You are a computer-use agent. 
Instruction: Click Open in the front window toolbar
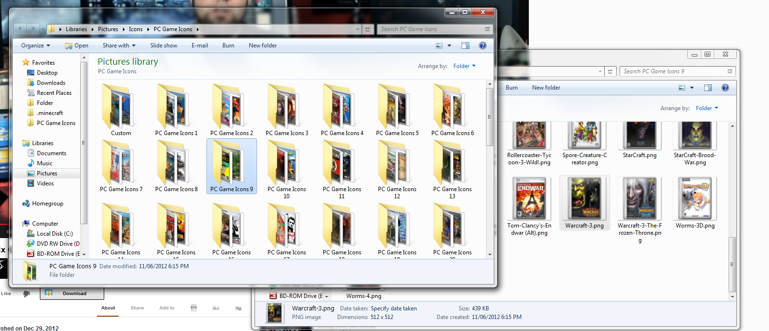coord(77,46)
